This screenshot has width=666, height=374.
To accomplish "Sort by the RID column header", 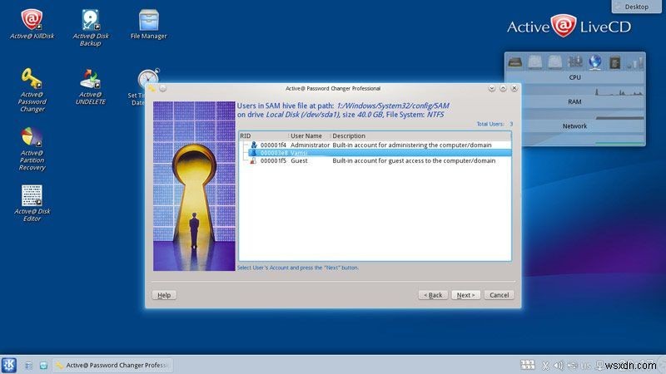I will click(x=263, y=135).
